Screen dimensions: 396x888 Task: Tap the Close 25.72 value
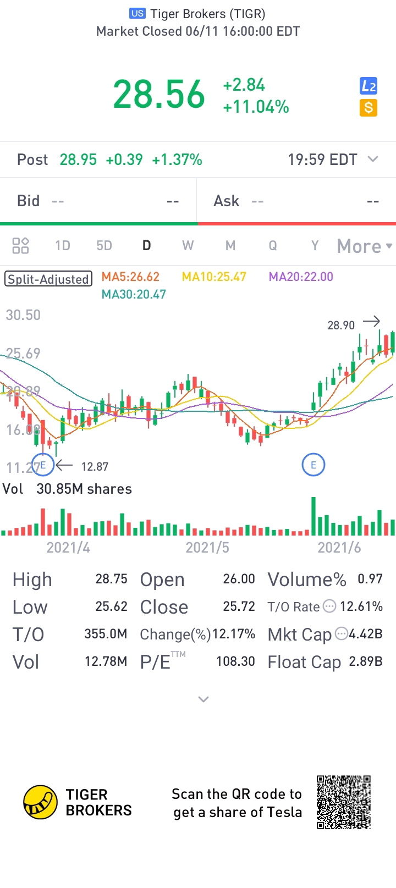(x=239, y=606)
